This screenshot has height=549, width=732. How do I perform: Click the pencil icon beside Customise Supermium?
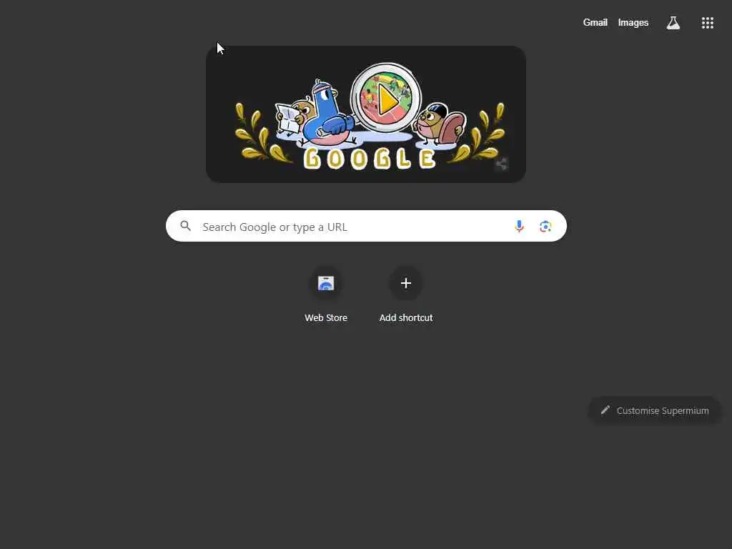605,410
